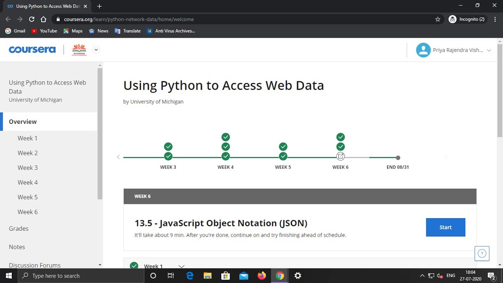The image size is (503, 283).
Task: Open Notes page in sidebar
Action: (17, 247)
